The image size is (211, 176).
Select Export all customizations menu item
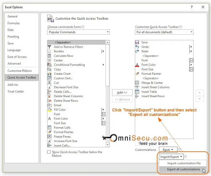[x=183, y=169]
